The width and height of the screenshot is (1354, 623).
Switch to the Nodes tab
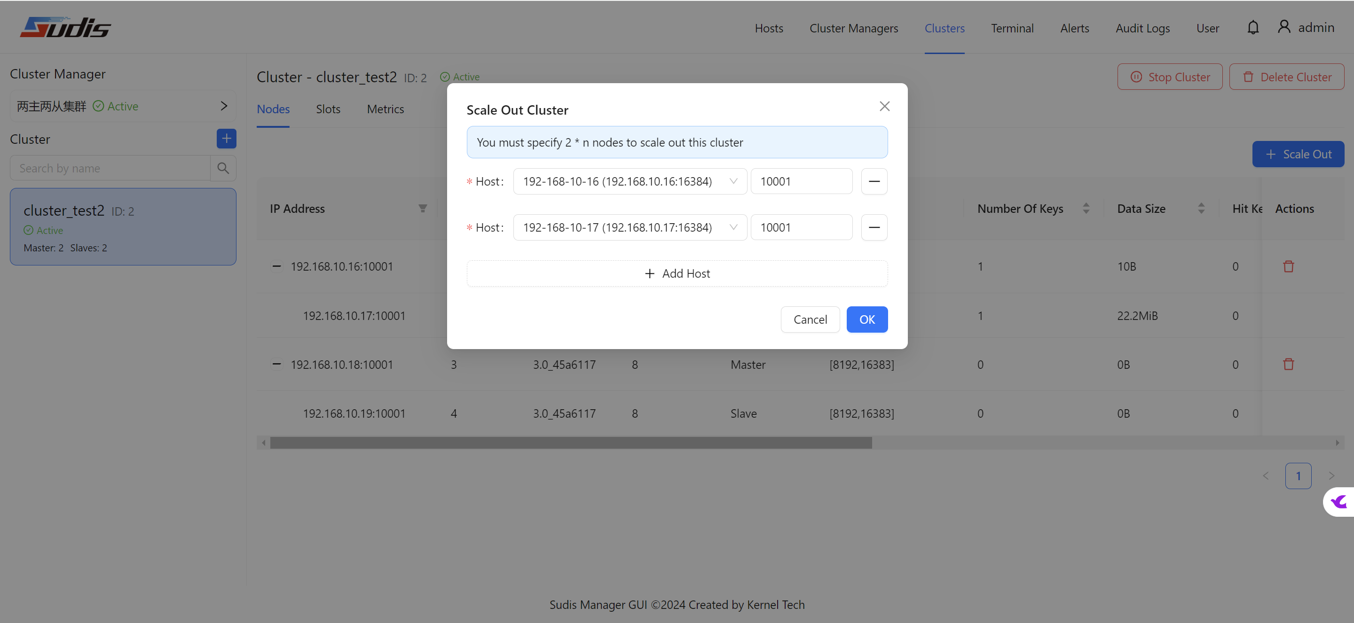tap(273, 109)
